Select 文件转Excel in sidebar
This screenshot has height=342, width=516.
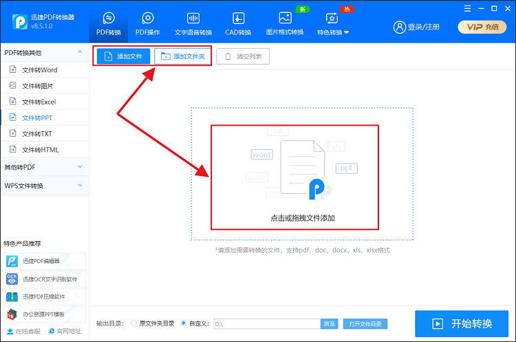[x=45, y=102]
